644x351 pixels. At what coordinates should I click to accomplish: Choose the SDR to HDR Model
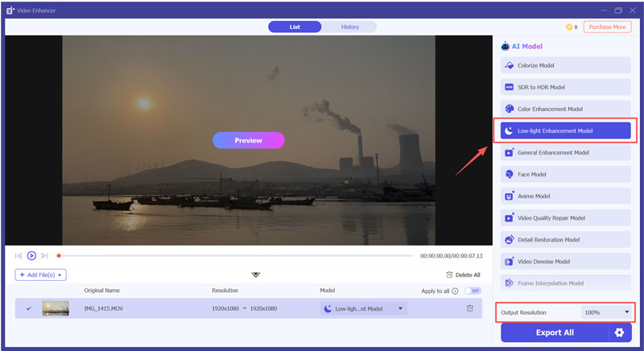(x=565, y=87)
